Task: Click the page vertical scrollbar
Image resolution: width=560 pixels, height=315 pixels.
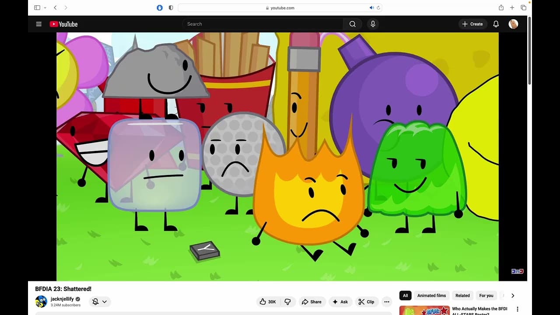Action: point(529,51)
